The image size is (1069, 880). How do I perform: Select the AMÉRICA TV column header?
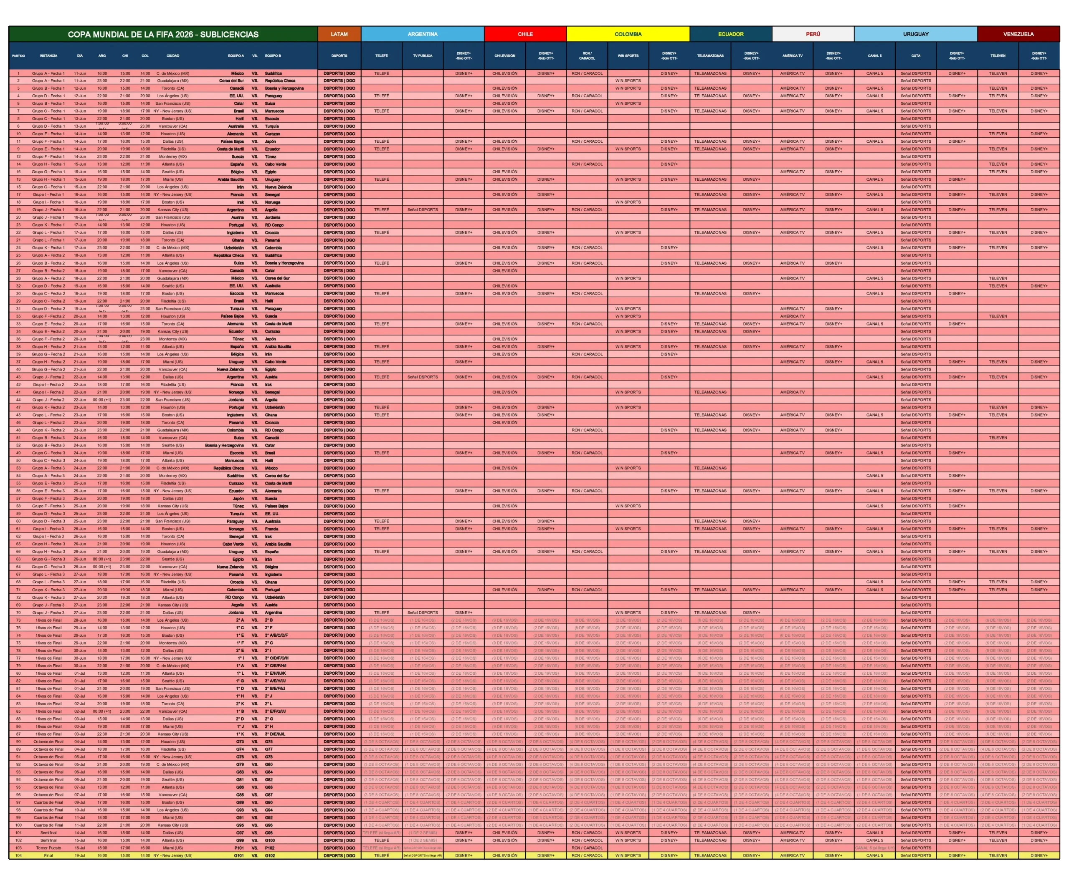pyautogui.click(x=793, y=56)
